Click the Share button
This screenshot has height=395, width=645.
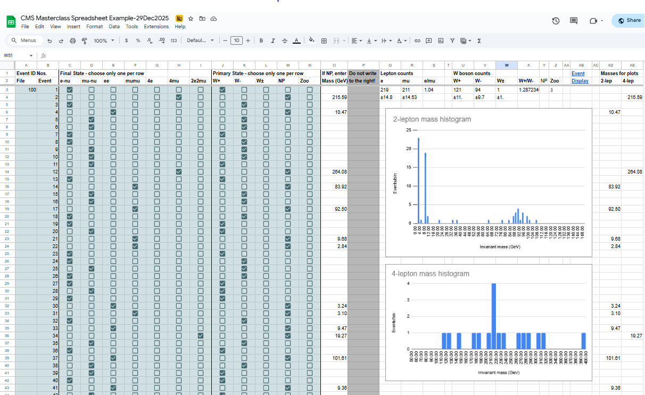coord(628,20)
